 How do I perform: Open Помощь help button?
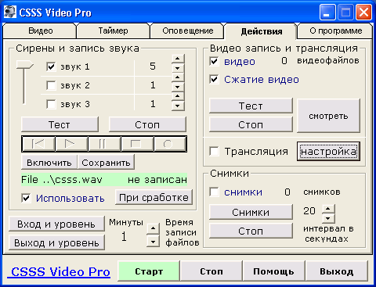[x=273, y=271]
